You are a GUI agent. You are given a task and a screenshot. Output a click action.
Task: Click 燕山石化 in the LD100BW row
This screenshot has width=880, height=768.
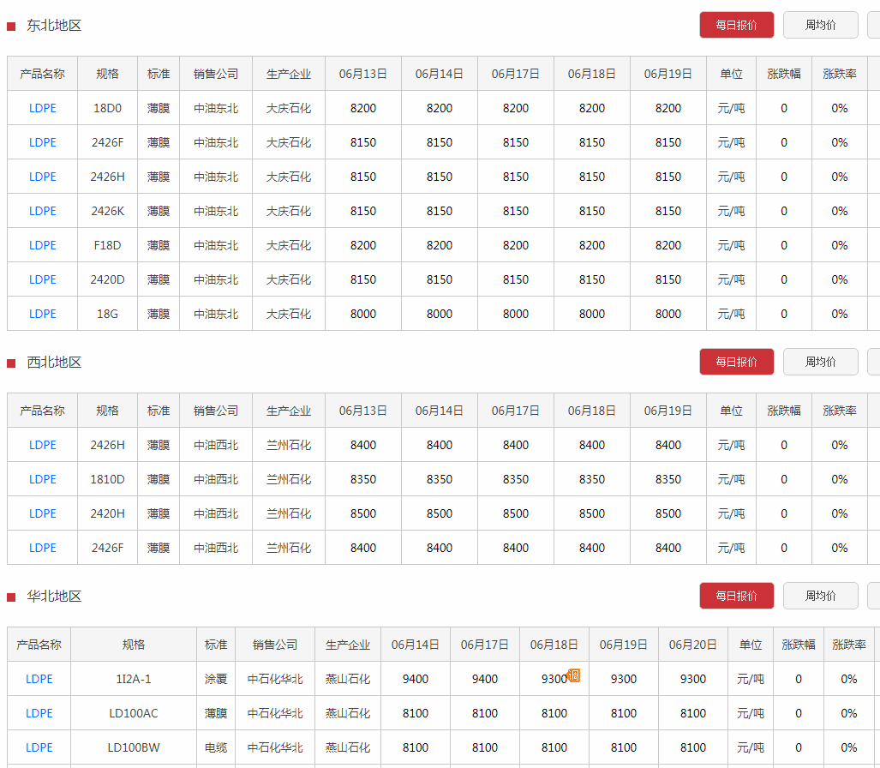coord(348,747)
